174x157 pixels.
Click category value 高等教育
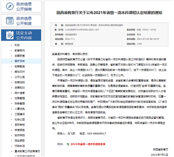[x=69, y=44]
